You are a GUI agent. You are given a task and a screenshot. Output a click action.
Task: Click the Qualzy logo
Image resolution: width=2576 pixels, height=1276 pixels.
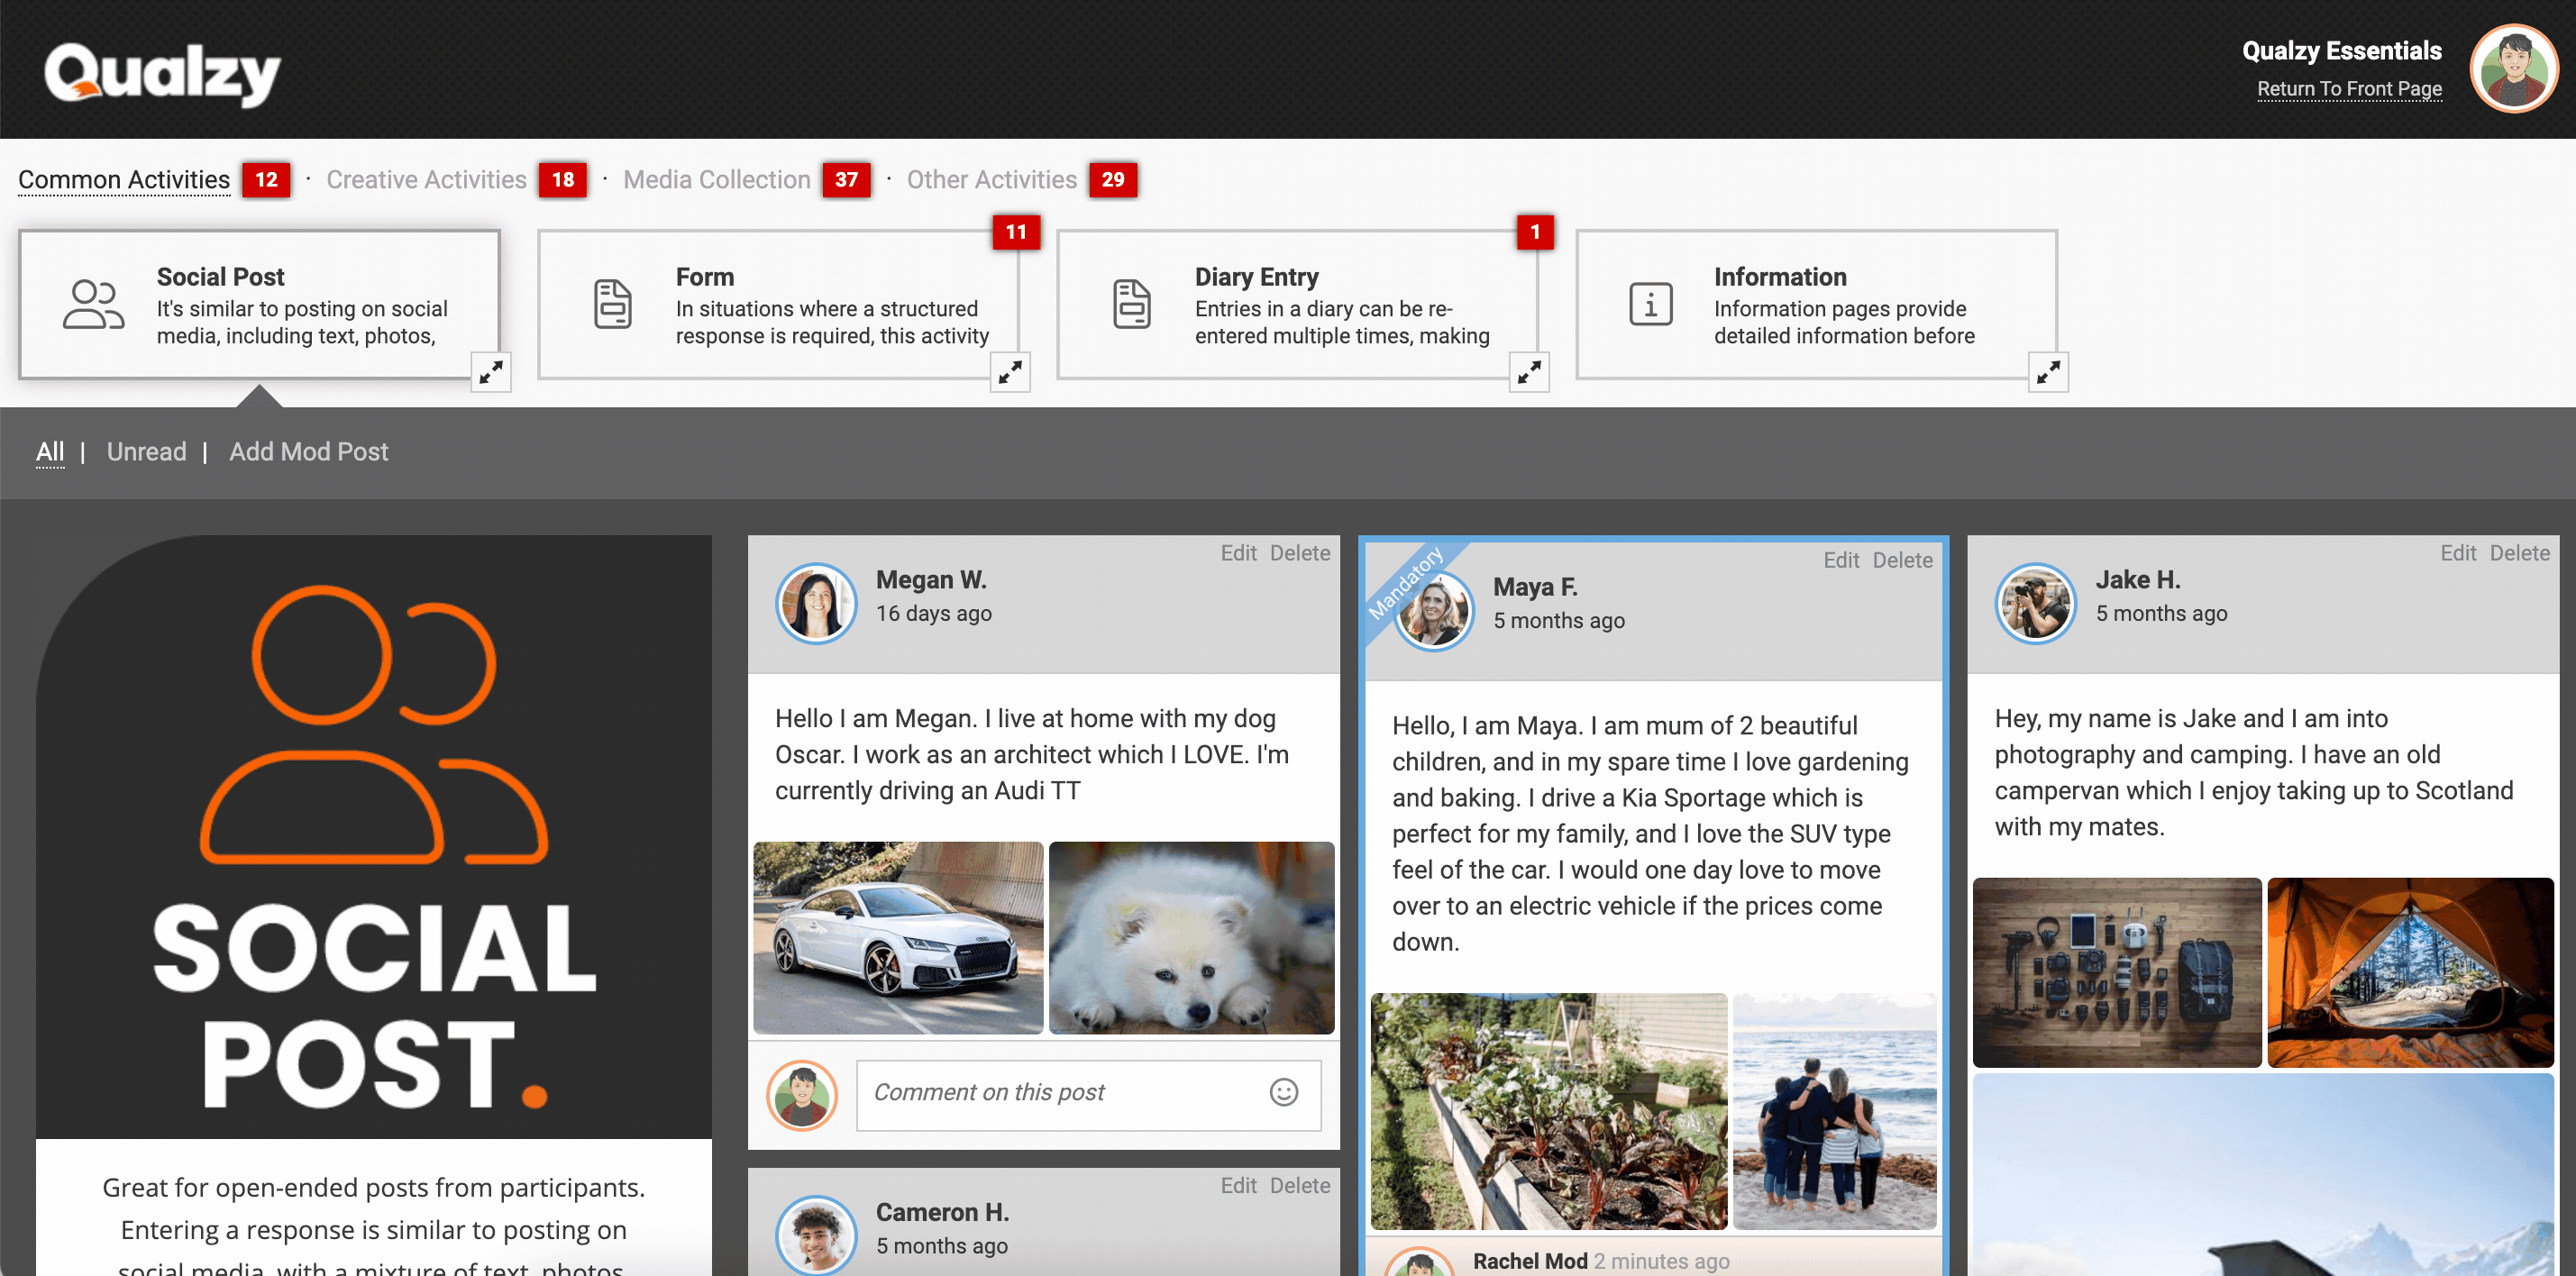[x=162, y=73]
